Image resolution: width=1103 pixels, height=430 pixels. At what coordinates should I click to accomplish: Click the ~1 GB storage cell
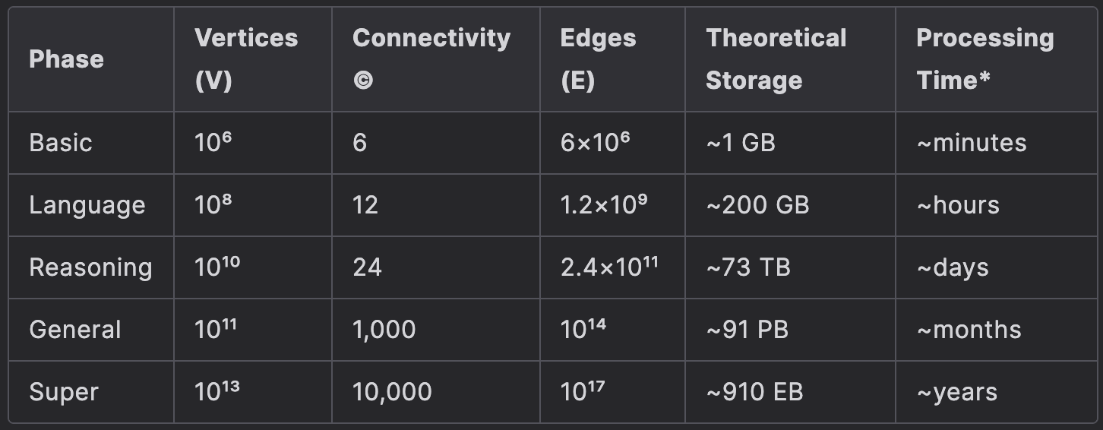coord(741,143)
